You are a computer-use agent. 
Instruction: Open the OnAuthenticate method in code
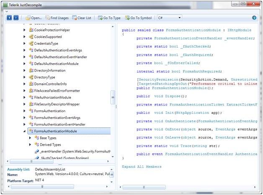tap(180, 121)
